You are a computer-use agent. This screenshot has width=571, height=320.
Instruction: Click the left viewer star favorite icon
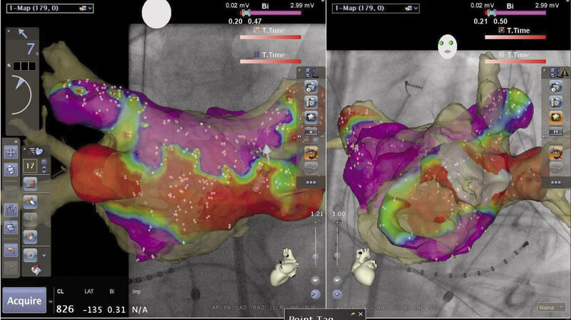click(311, 117)
